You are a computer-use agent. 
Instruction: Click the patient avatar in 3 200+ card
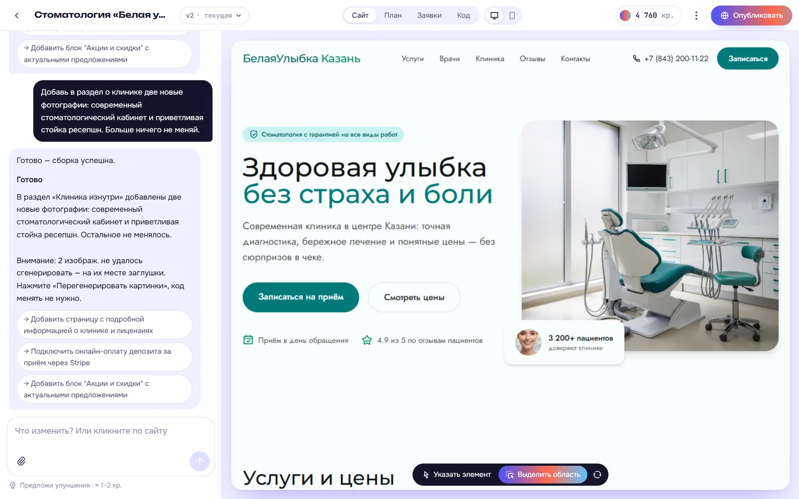528,342
